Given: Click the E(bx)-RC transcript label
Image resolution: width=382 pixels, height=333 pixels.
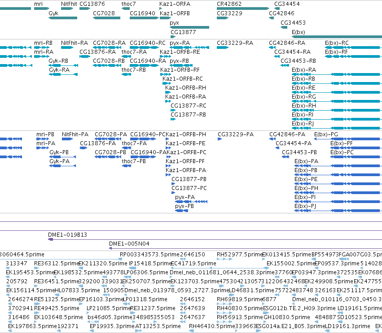Looking at the screenshot, I should click(337, 43).
